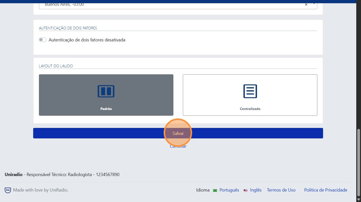Click the US flag icon next to Inglês
This screenshot has width=361, height=202.
click(245, 190)
